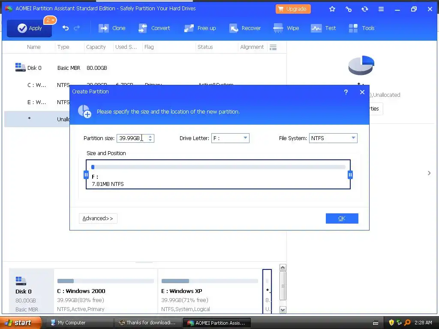Click the Flag column header
Viewport: 439px width, 329px height.
click(x=149, y=47)
